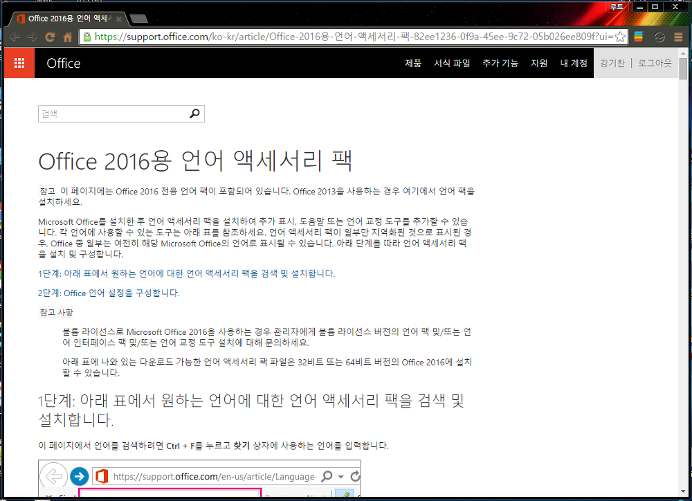This screenshot has height=501, width=692.
Task: Open the Chrome hamburger menu
Action: click(x=678, y=37)
